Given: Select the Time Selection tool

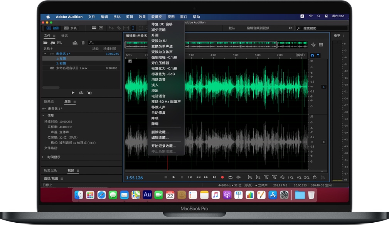Looking at the screenshot, I should coord(133,27).
